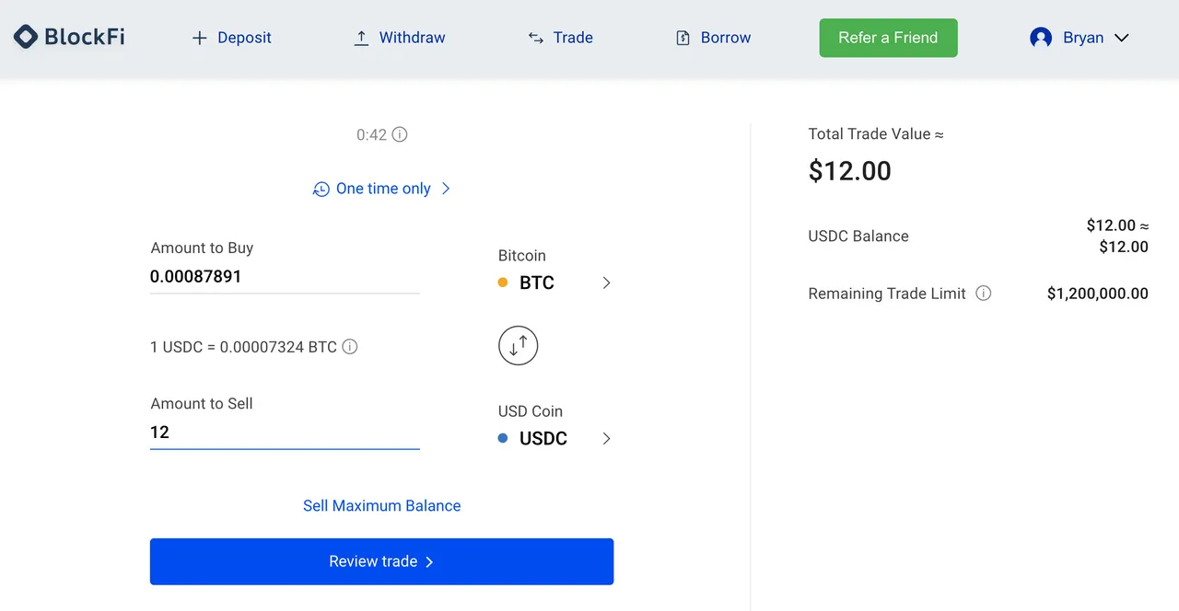The image size is (1179, 611).
Task: Open the Withdraw page
Action: point(399,38)
